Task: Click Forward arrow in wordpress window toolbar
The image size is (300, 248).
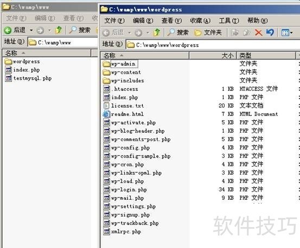Action: pos(138,32)
